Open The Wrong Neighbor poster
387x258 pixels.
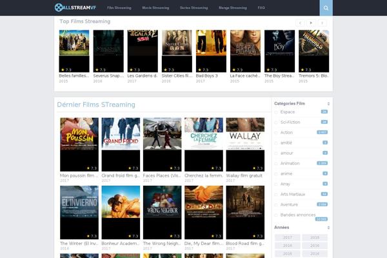162,213
